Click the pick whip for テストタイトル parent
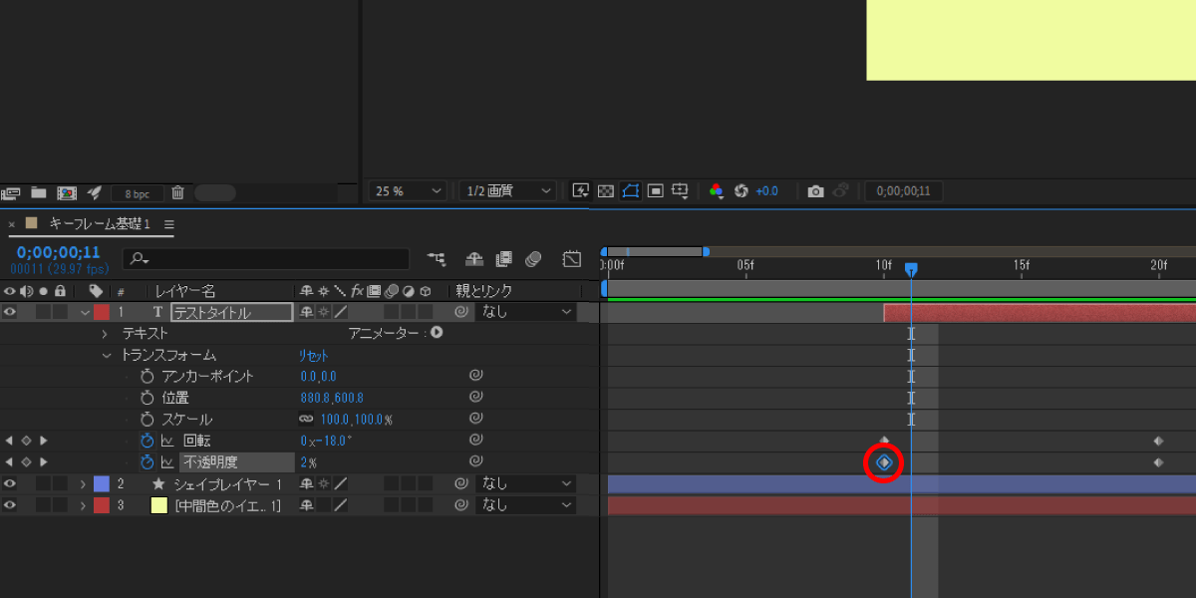The height and width of the screenshot is (598, 1196). tap(461, 312)
